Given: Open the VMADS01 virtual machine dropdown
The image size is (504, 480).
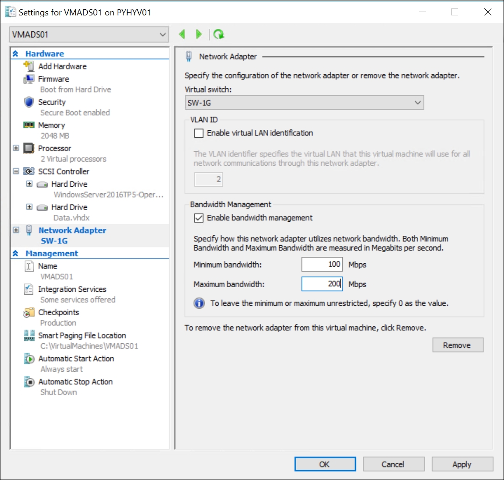Looking at the screenshot, I should click(x=89, y=35).
